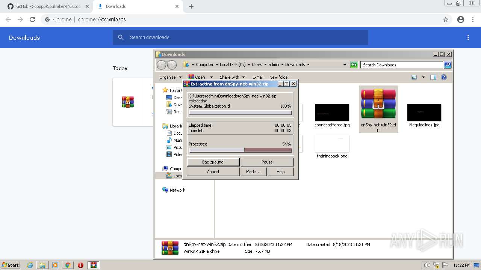Open the Organize menu in Explorer
Screen dimensions: 481x270
click(170, 77)
